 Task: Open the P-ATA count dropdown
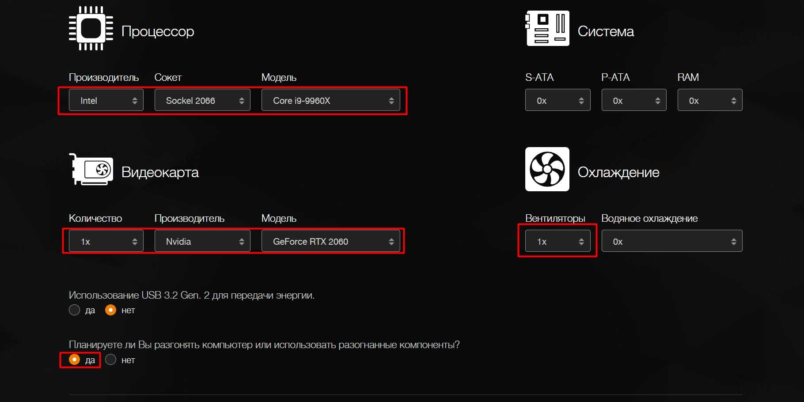tap(634, 100)
